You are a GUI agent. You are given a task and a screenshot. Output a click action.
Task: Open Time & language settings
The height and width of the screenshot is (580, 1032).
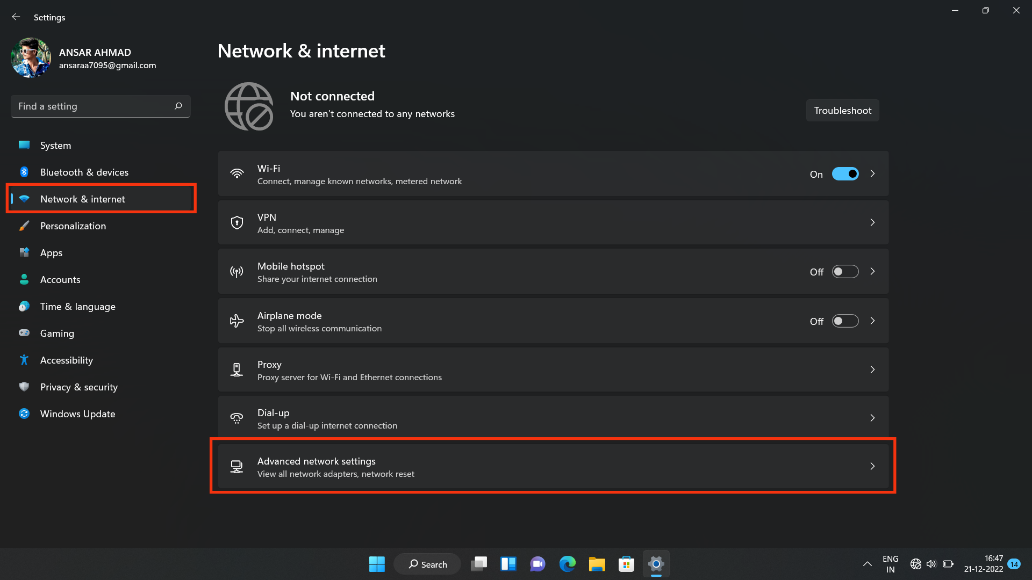pyautogui.click(x=101, y=307)
